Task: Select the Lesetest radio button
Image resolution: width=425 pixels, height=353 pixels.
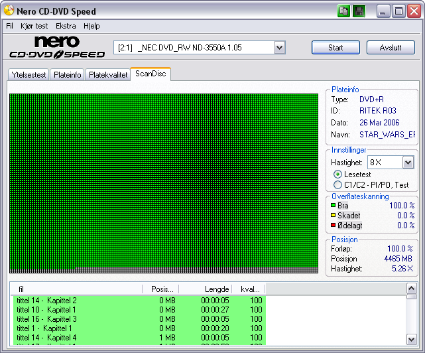Action: pos(338,175)
